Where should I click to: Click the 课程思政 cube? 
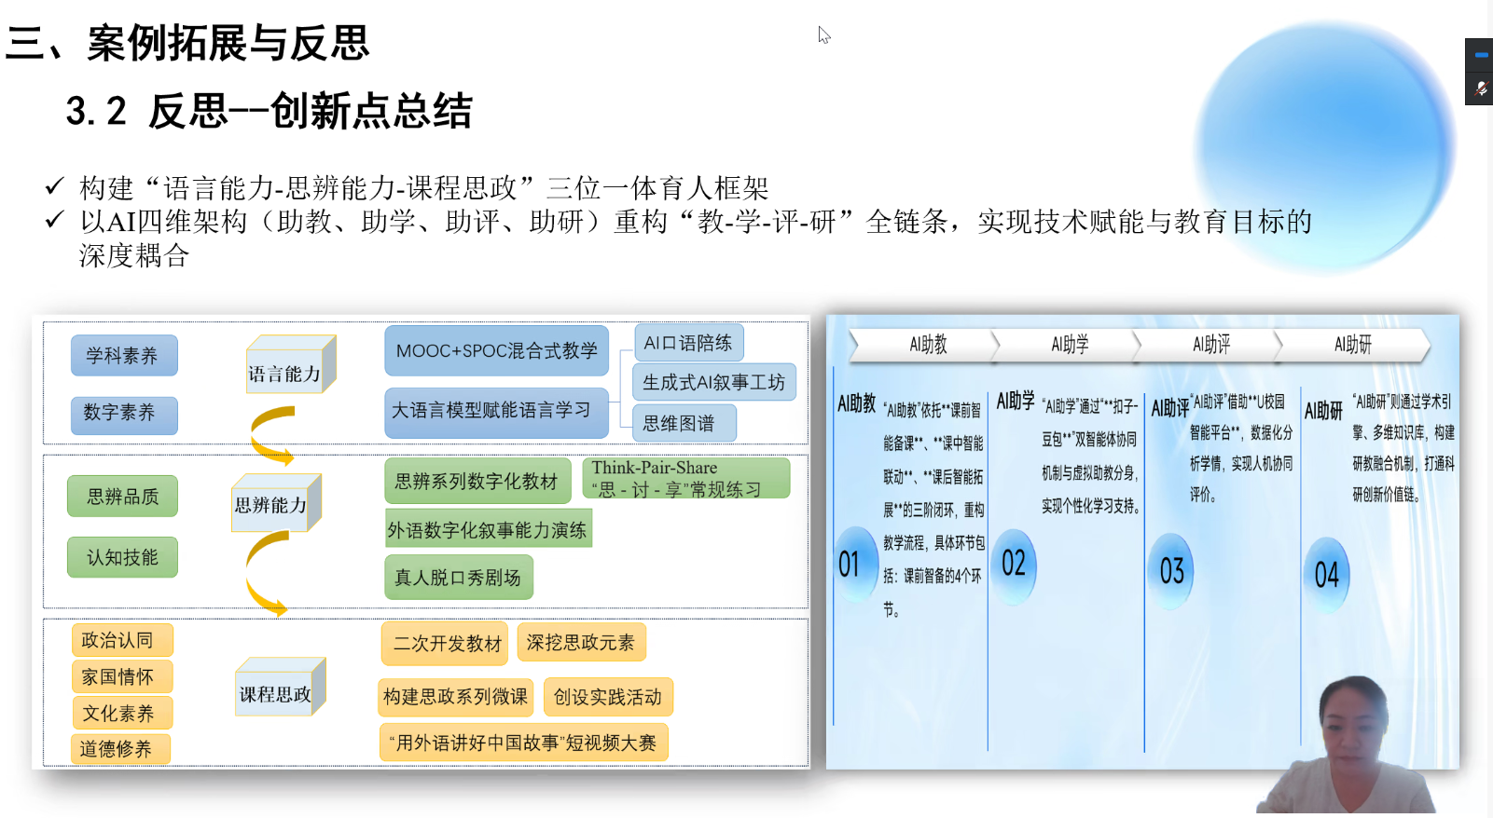(x=281, y=688)
